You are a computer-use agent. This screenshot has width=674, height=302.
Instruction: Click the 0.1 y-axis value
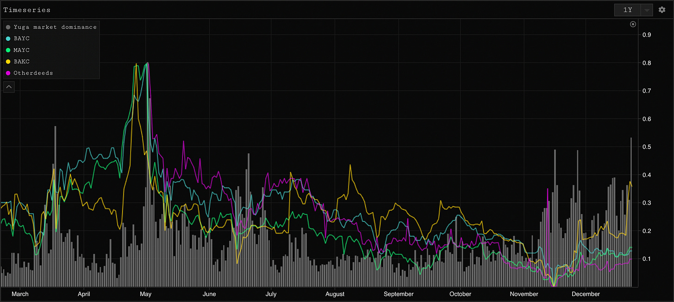click(x=646, y=259)
